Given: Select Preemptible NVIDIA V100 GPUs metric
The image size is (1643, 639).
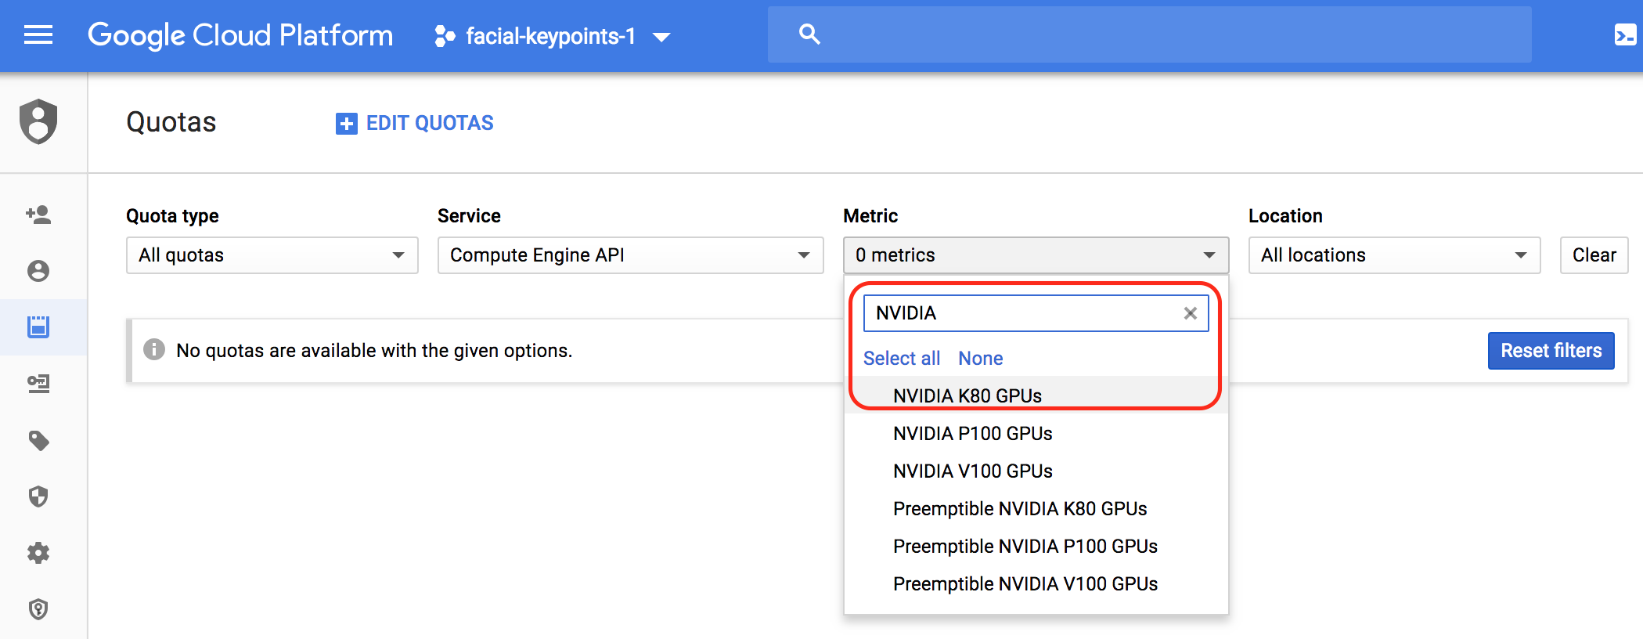Looking at the screenshot, I should tap(1036, 584).
